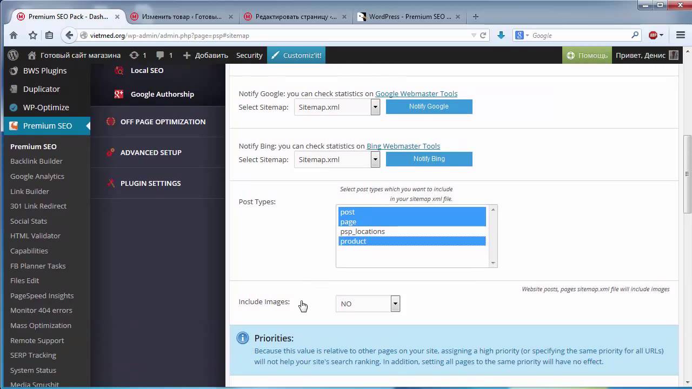This screenshot has height=389, width=692.
Task: Open the comments bubble icon
Action: point(160,55)
